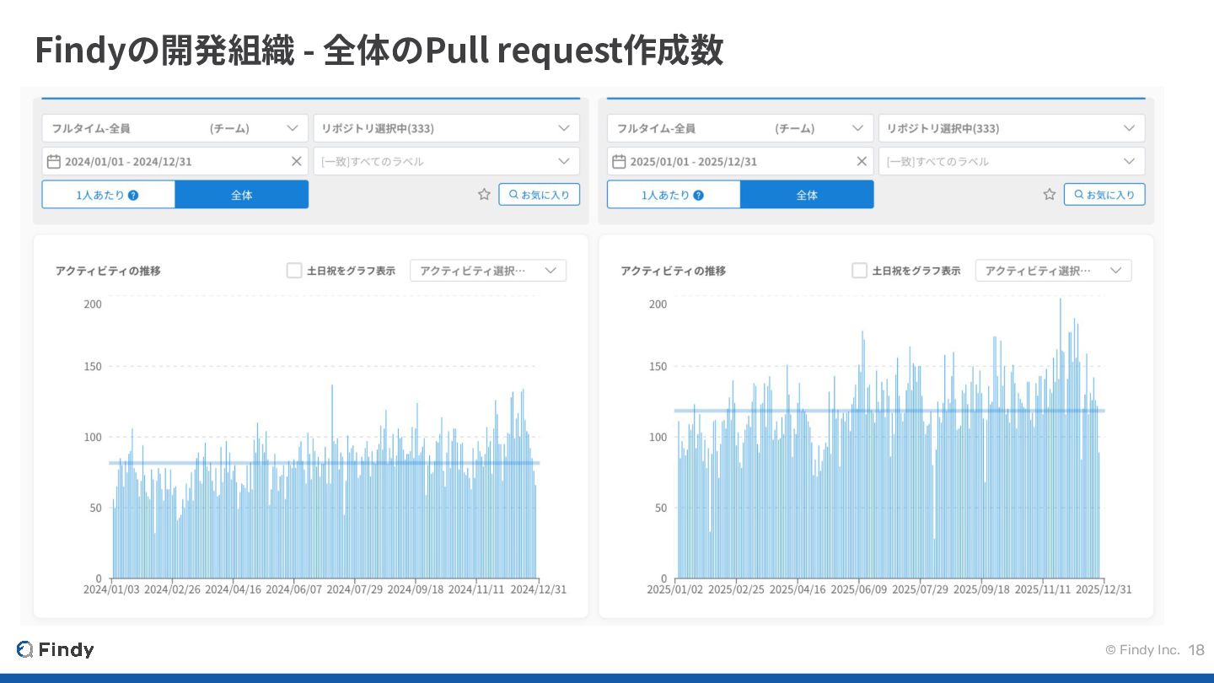Click the 2025 chart's horizontal average line
Viewport: 1214px width, 683px height.
click(x=889, y=411)
